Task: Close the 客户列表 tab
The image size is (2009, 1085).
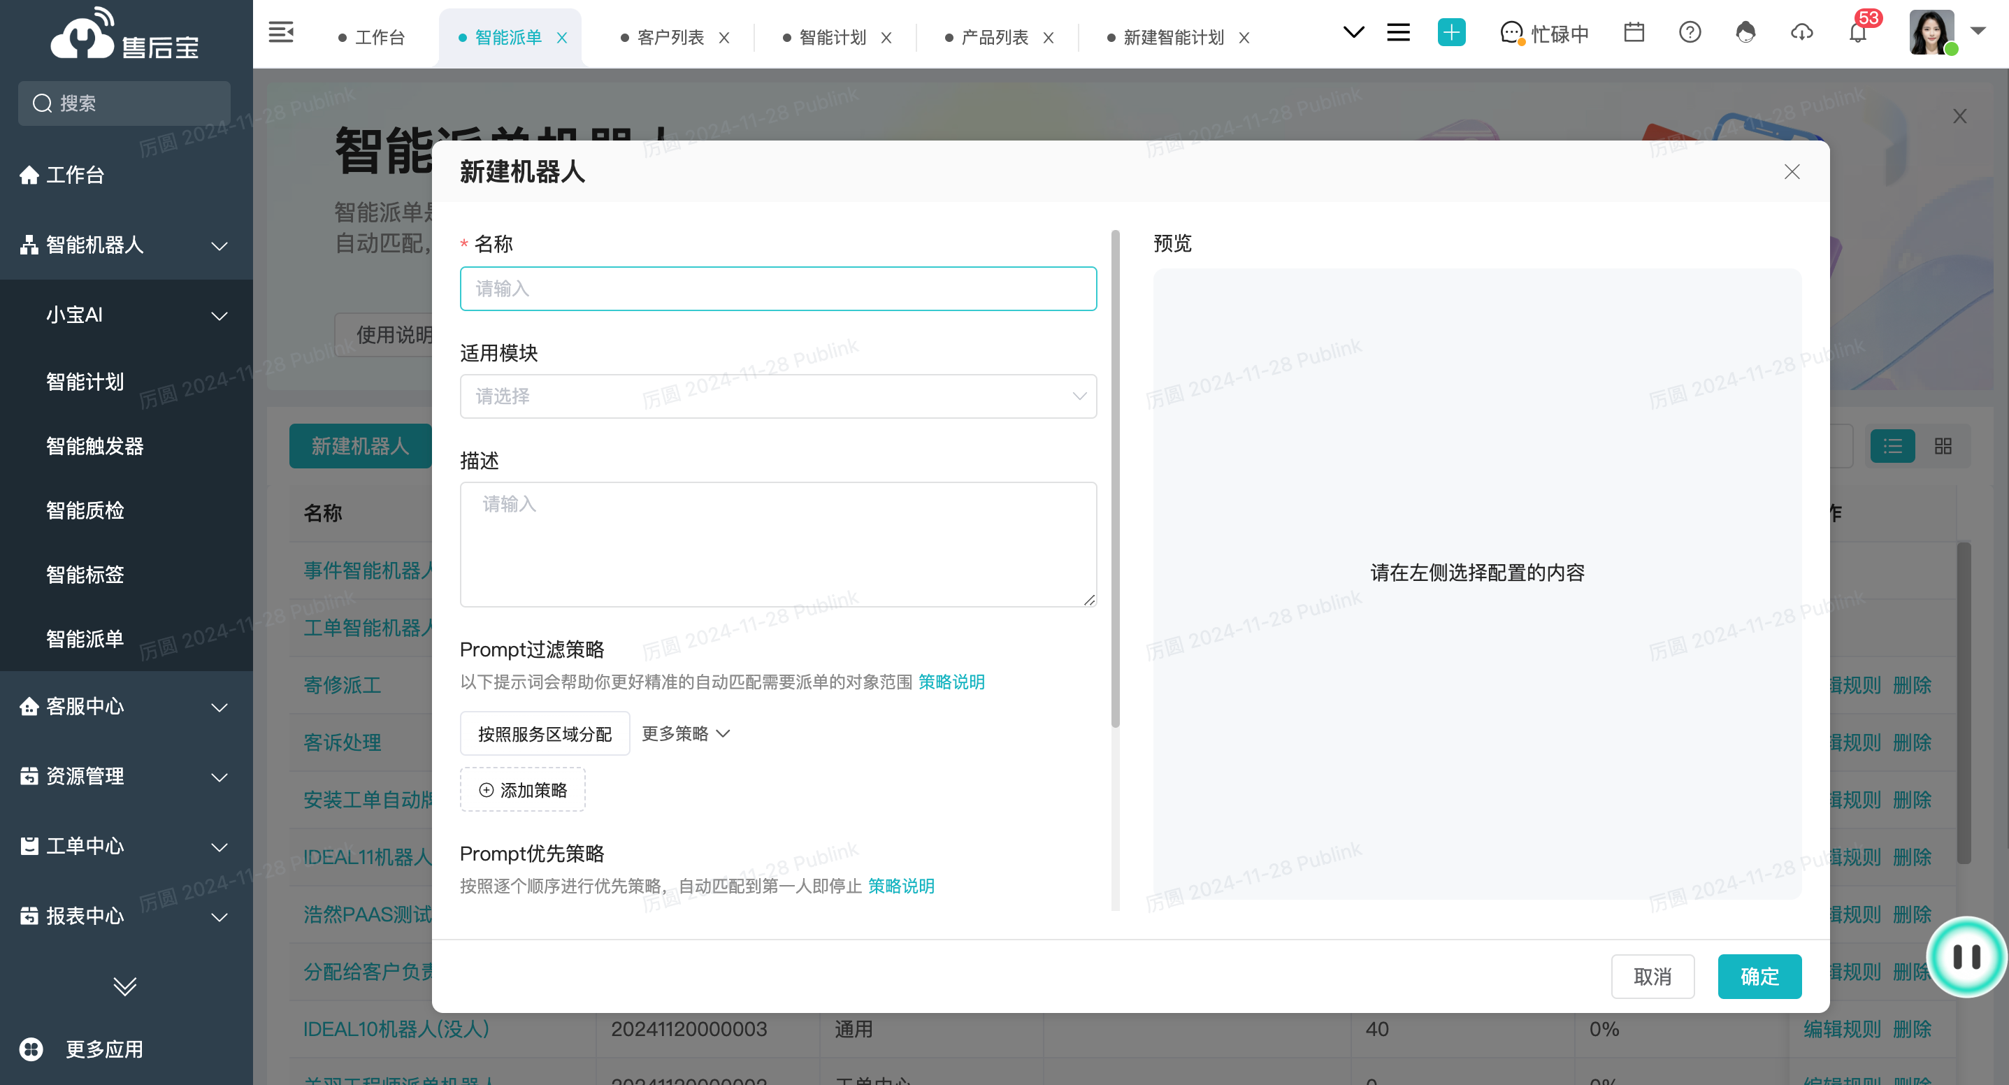Action: coord(724,38)
